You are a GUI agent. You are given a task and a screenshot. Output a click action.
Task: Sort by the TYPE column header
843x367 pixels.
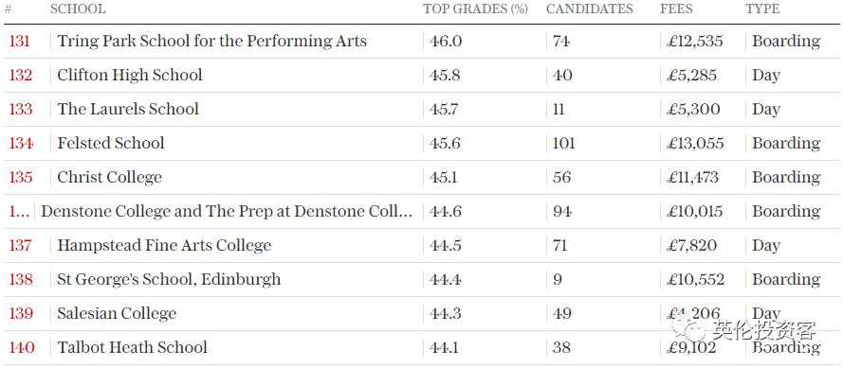coord(762,9)
